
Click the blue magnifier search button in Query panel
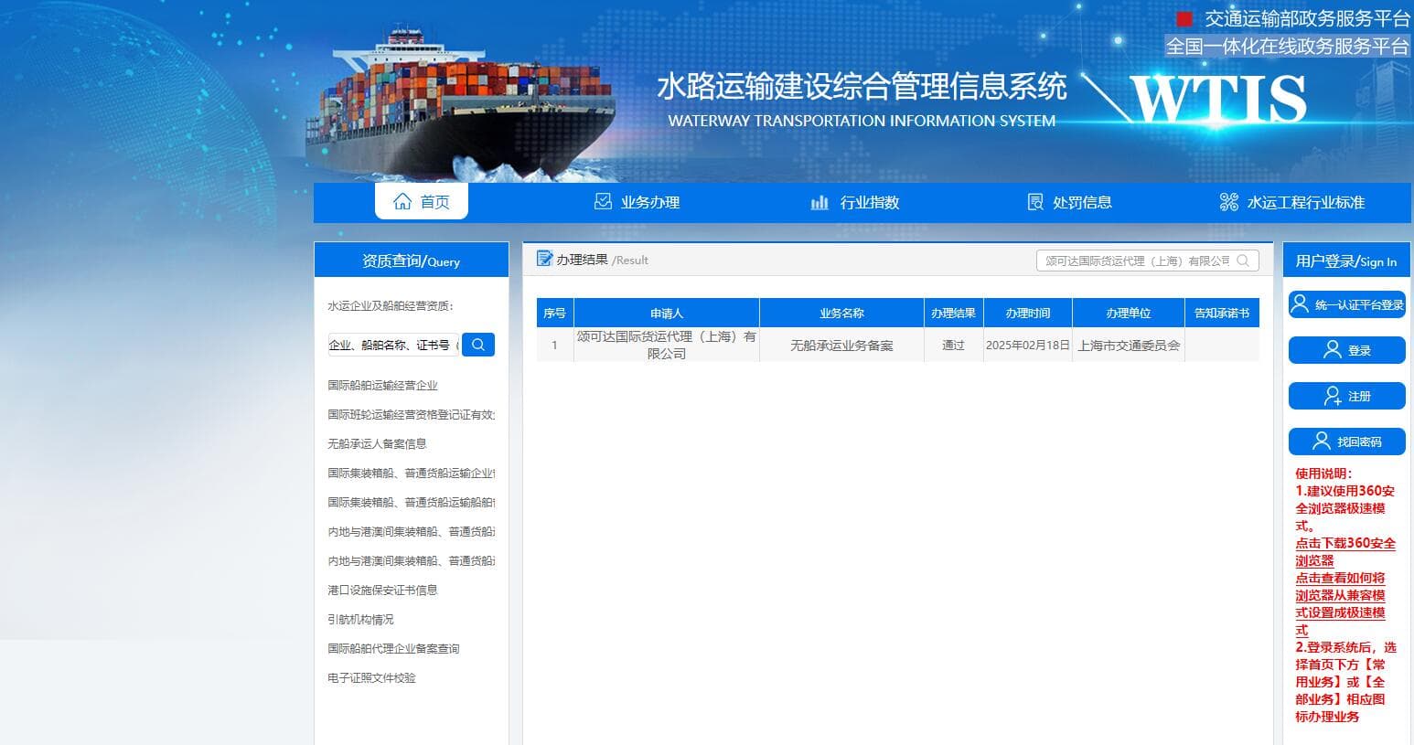pyautogui.click(x=478, y=345)
